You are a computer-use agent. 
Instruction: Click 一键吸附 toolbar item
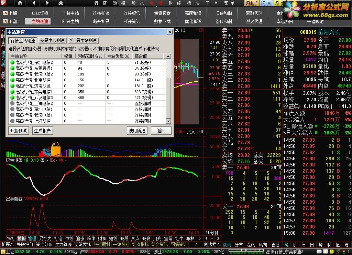[316, 22]
